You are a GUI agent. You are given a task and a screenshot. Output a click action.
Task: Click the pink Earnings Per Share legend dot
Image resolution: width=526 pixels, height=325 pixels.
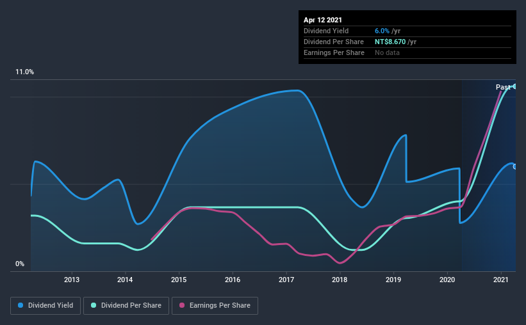(x=182, y=305)
